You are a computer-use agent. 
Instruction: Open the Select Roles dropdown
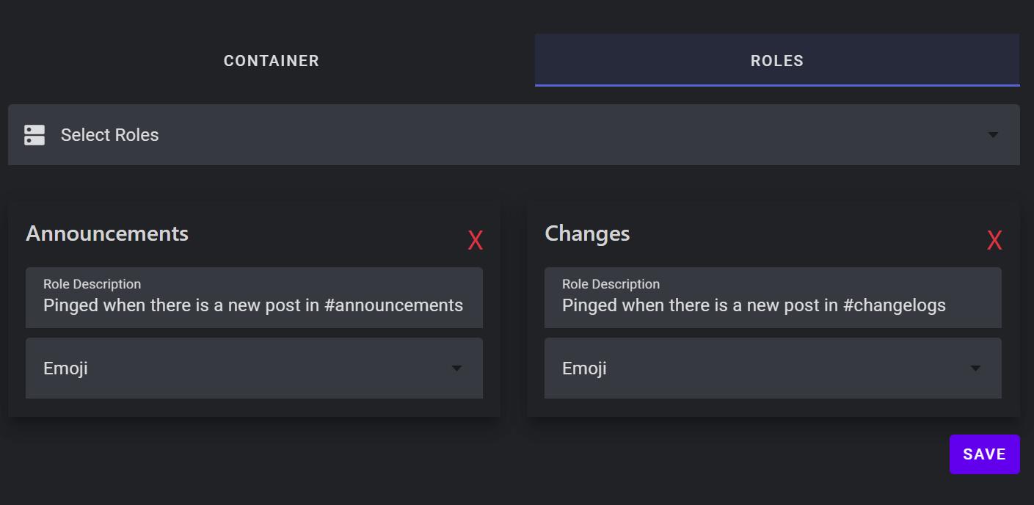click(514, 134)
